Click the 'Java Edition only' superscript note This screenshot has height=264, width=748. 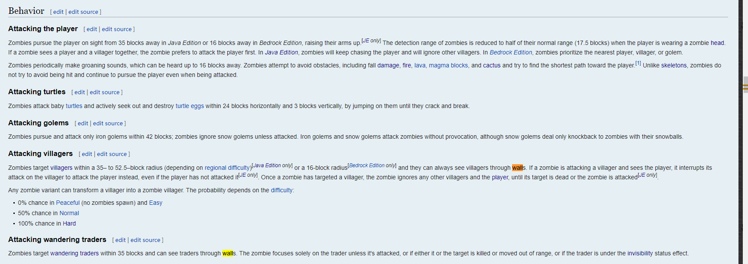coord(272,165)
